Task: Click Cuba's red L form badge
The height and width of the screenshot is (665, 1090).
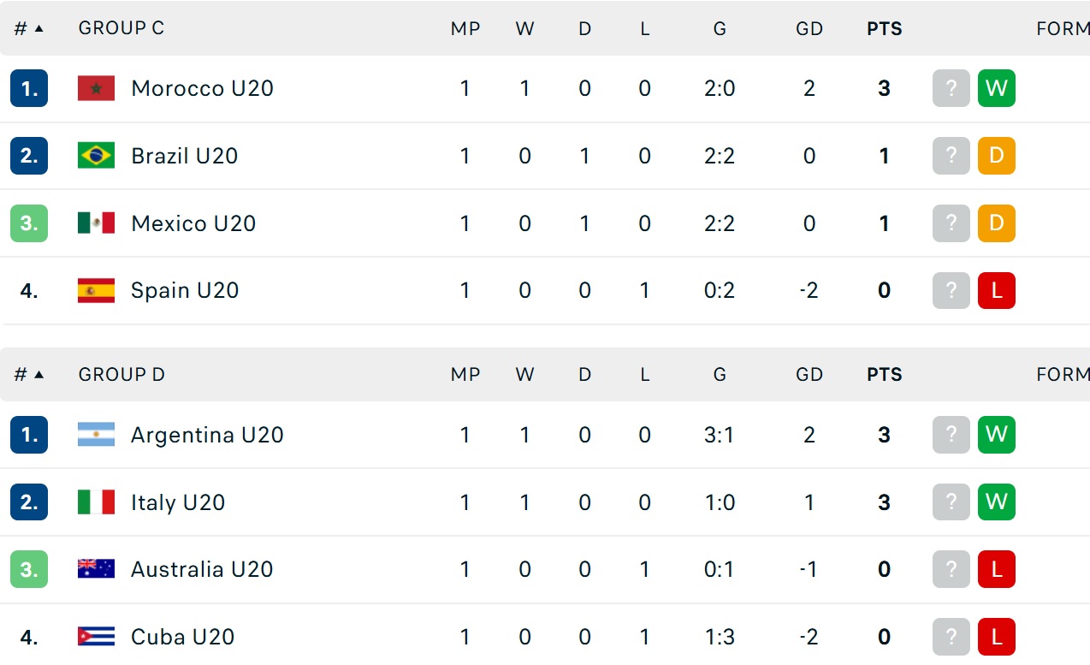Action: 996,637
